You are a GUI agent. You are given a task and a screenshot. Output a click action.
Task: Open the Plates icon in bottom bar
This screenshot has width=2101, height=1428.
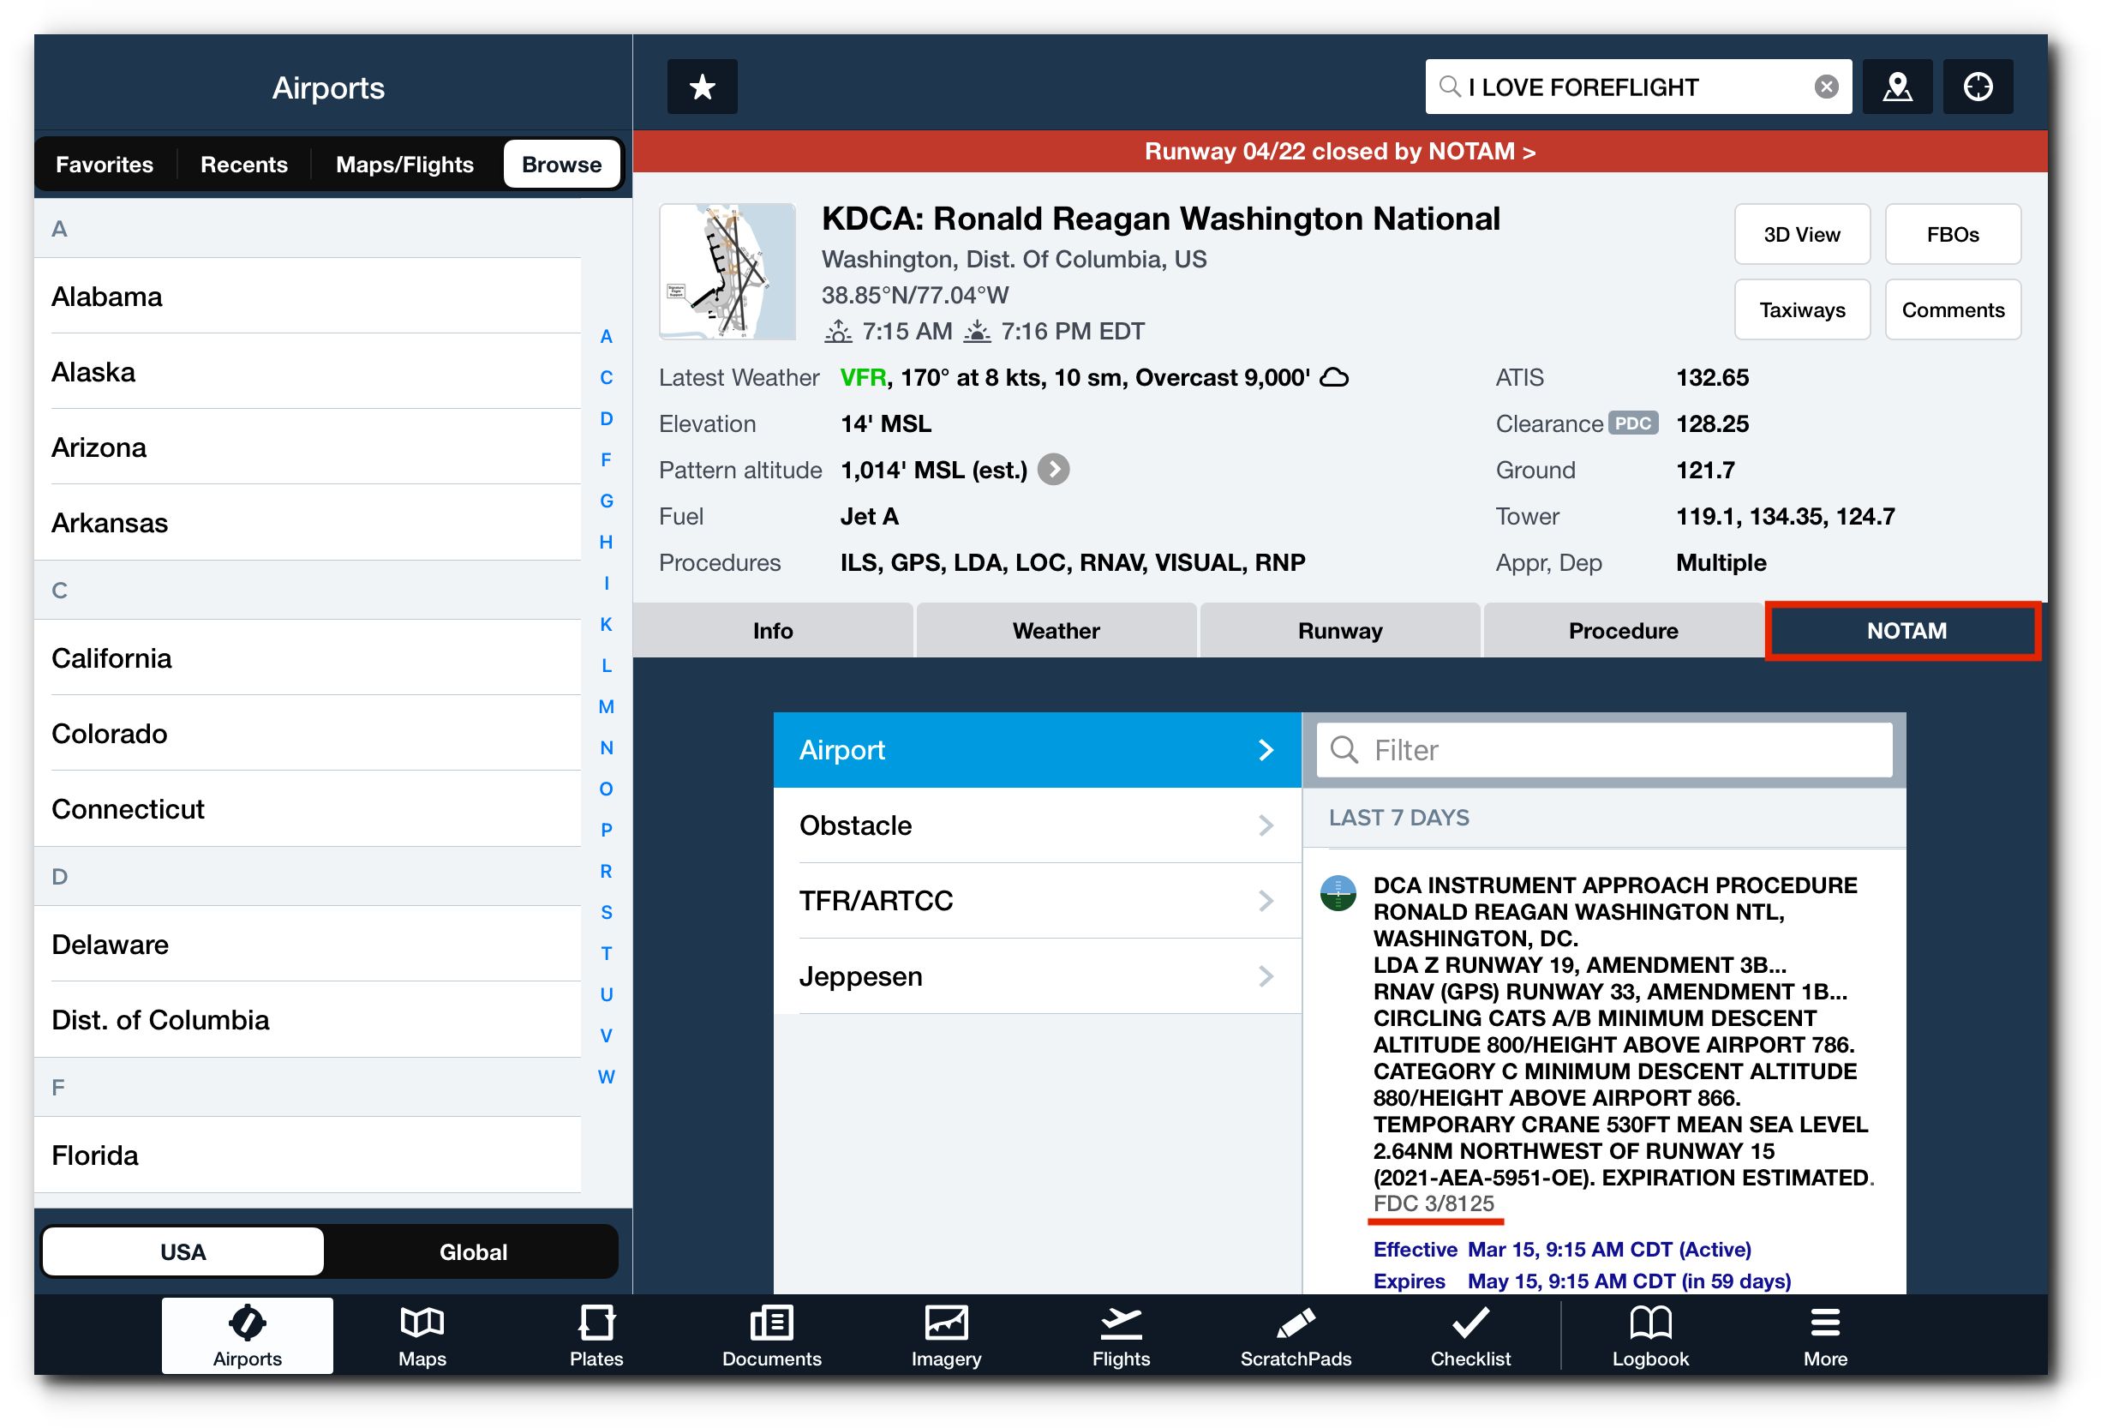(596, 1335)
